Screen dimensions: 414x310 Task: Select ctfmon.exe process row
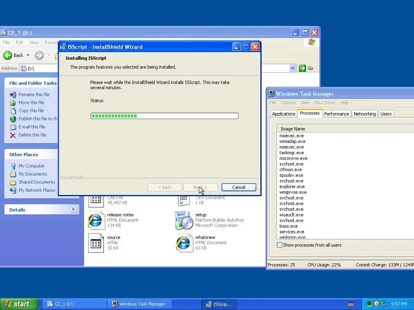coord(290,170)
